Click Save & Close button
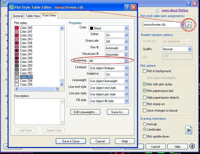The height and width of the screenshot is (154, 200). (71, 141)
